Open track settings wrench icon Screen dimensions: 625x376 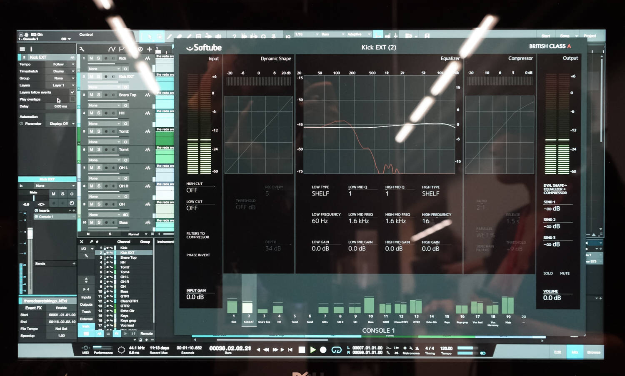(x=82, y=49)
